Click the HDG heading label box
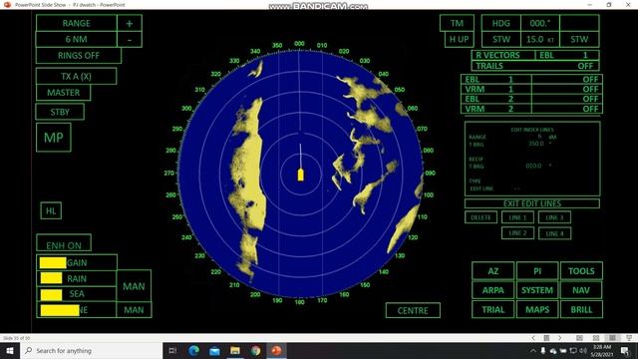This screenshot has width=638, height=359. click(501, 23)
